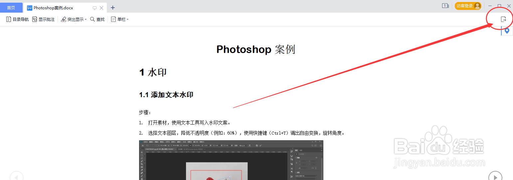Click step 1 打开素材 text line

point(185,123)
